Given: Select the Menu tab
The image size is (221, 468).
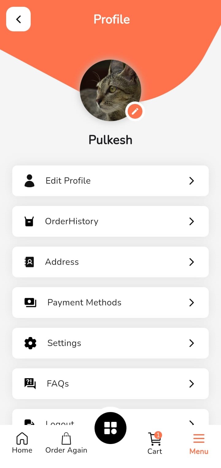Looking at the screenshot, I should coord(199,444).
